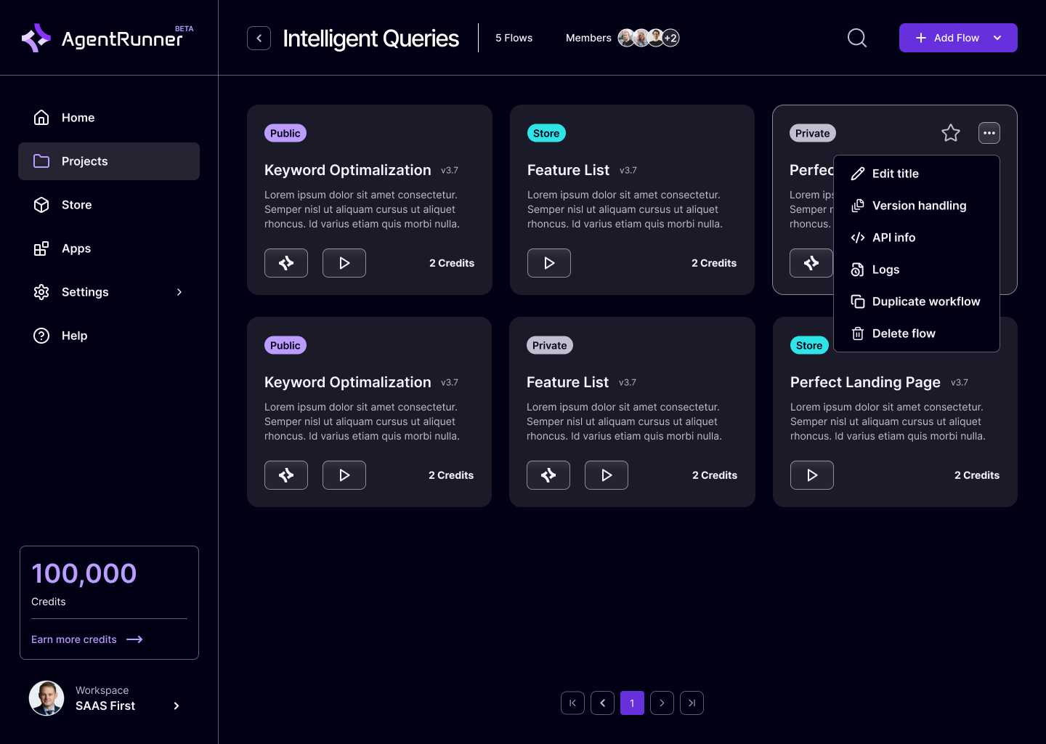Expand the SAAS First workspace switcher
Image resolution: width=1046 pixels, height=744 pixels.
click(176, 705)
